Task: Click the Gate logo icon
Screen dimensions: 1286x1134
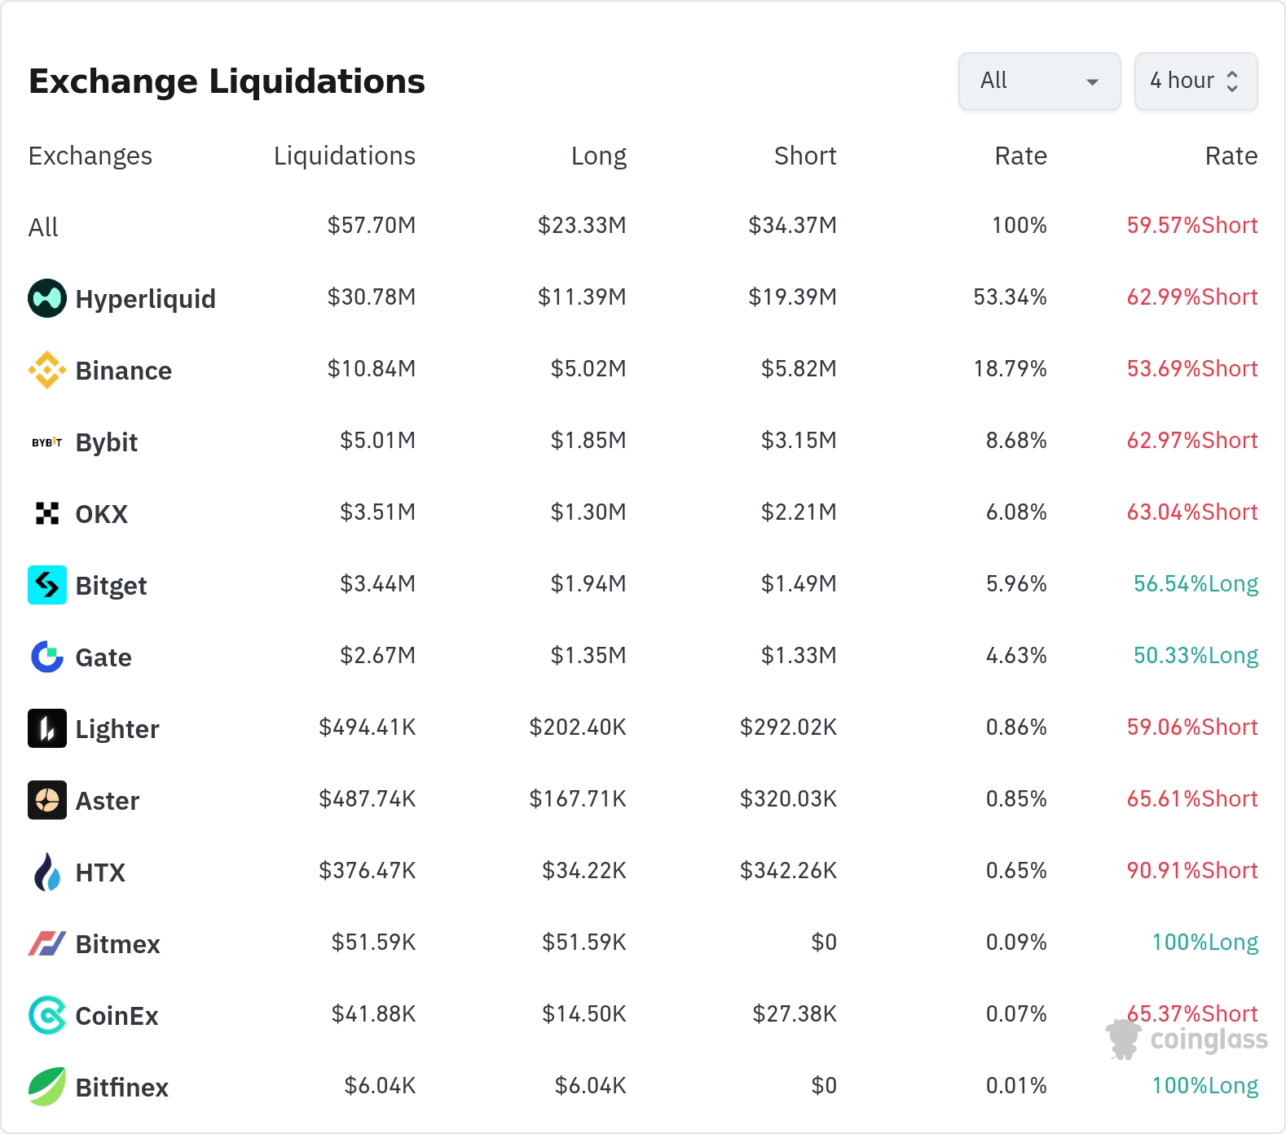Action: 47,657
